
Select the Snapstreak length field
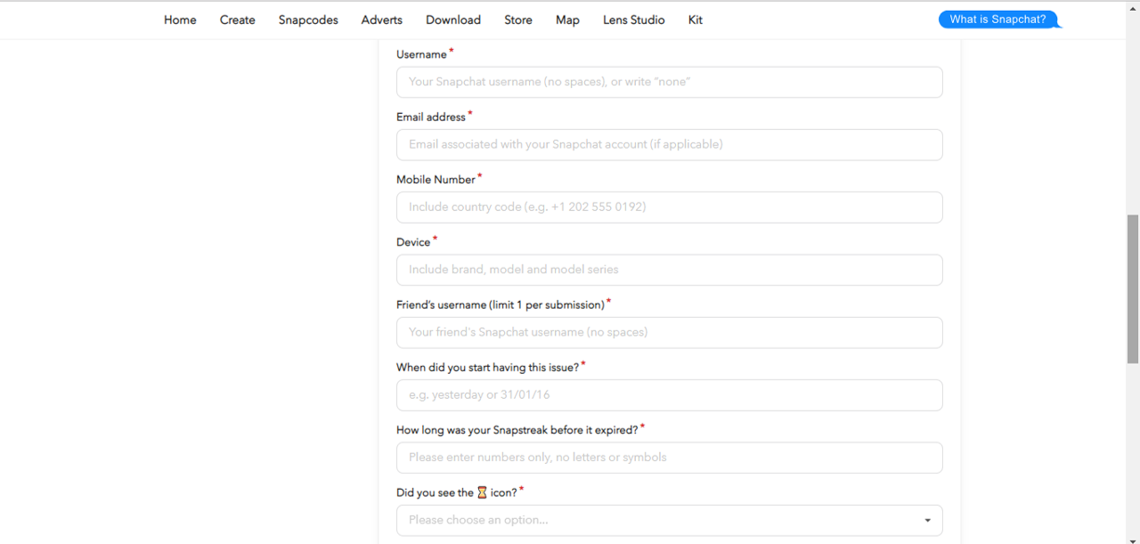click(x=669, y=458)
